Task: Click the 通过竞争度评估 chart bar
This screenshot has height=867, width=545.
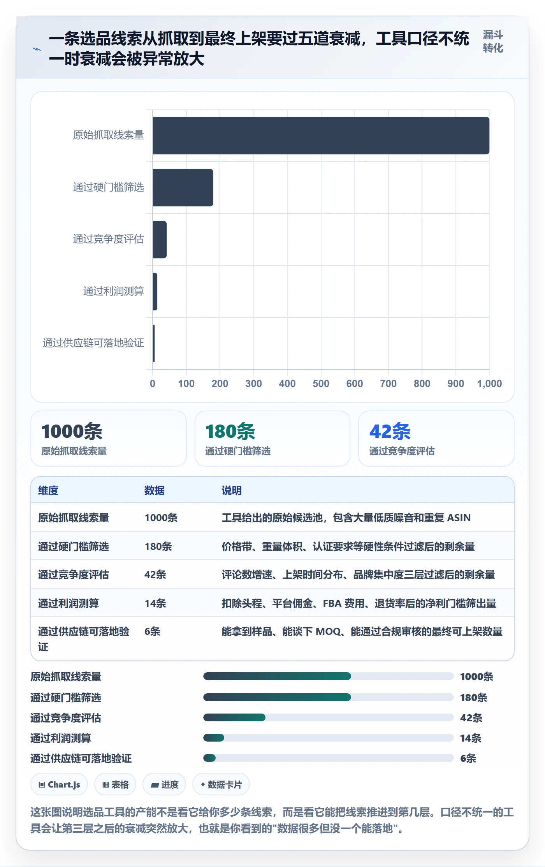Action: pos(160,240)
